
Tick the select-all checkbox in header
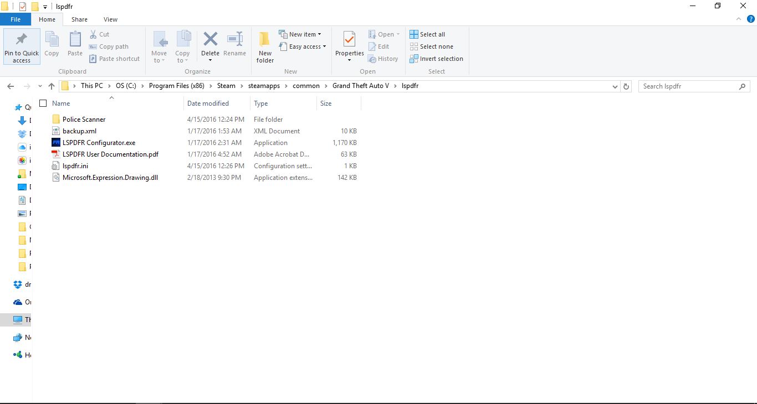(x=43, y=103)
